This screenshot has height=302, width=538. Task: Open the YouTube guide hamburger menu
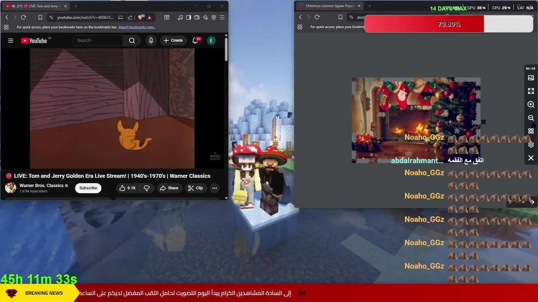pos(11,40)
